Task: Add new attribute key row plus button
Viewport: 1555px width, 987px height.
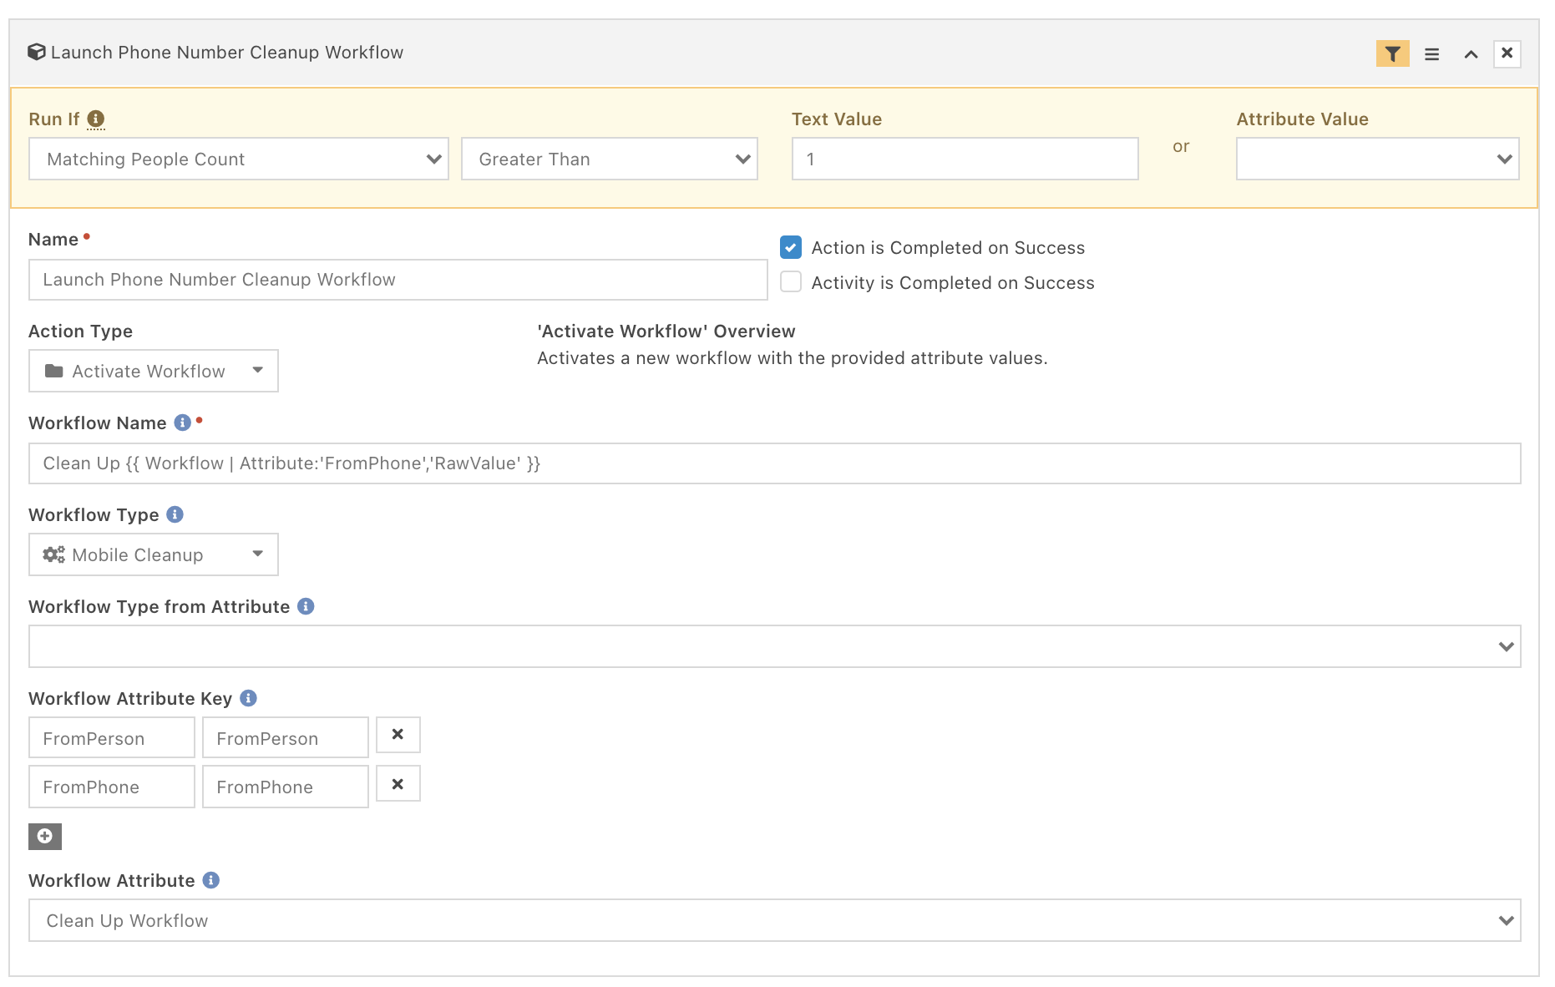Action: tap(45, 836)
